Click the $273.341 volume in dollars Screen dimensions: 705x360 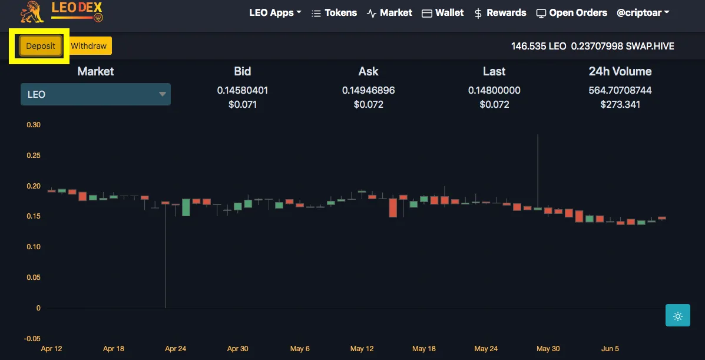pyautogui.click(x=620, y=105)
